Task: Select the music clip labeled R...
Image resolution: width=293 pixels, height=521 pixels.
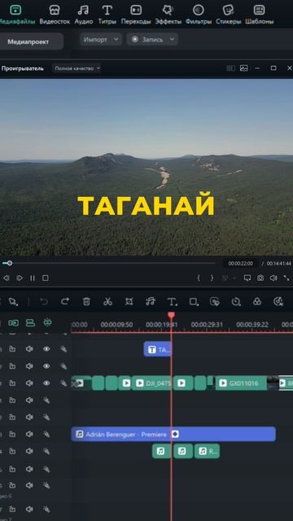Action: tap(207, 451)
